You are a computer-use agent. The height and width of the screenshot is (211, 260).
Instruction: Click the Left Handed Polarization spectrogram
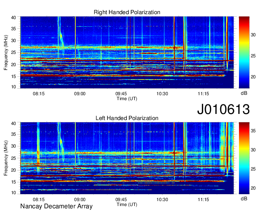pos(127,158)
